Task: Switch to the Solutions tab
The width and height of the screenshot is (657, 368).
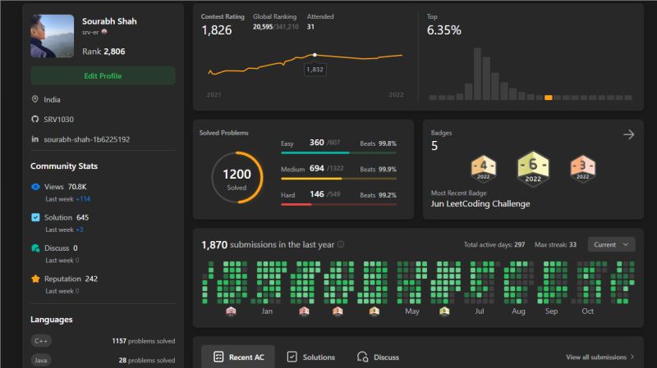Action: click(311, 357)
